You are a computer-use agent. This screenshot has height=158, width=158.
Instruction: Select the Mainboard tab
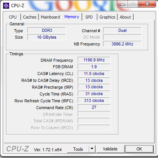tap(50, 17)
